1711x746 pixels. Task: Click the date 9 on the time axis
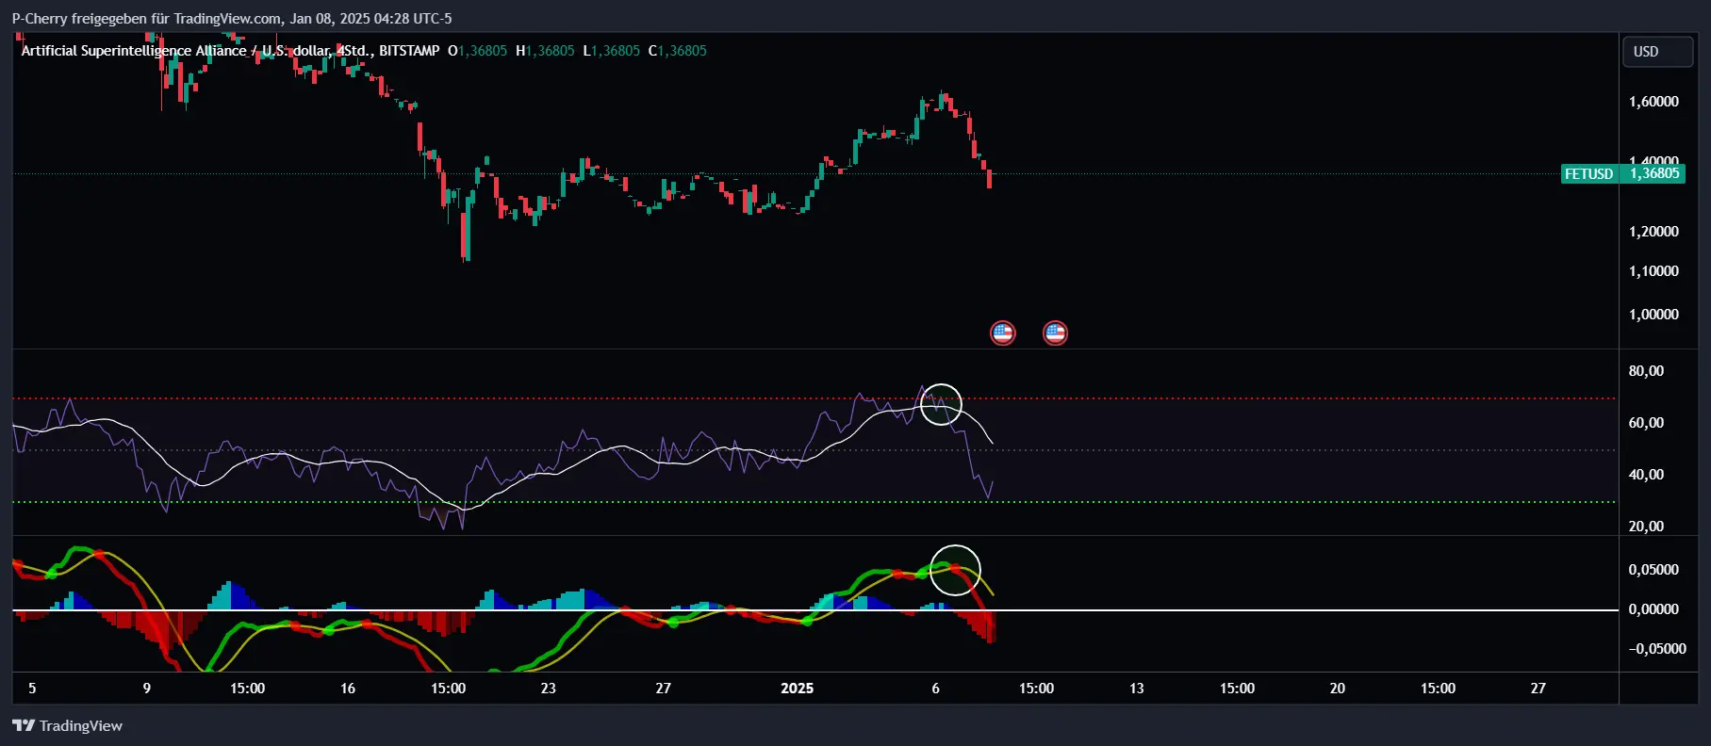(x=146, y=689)
